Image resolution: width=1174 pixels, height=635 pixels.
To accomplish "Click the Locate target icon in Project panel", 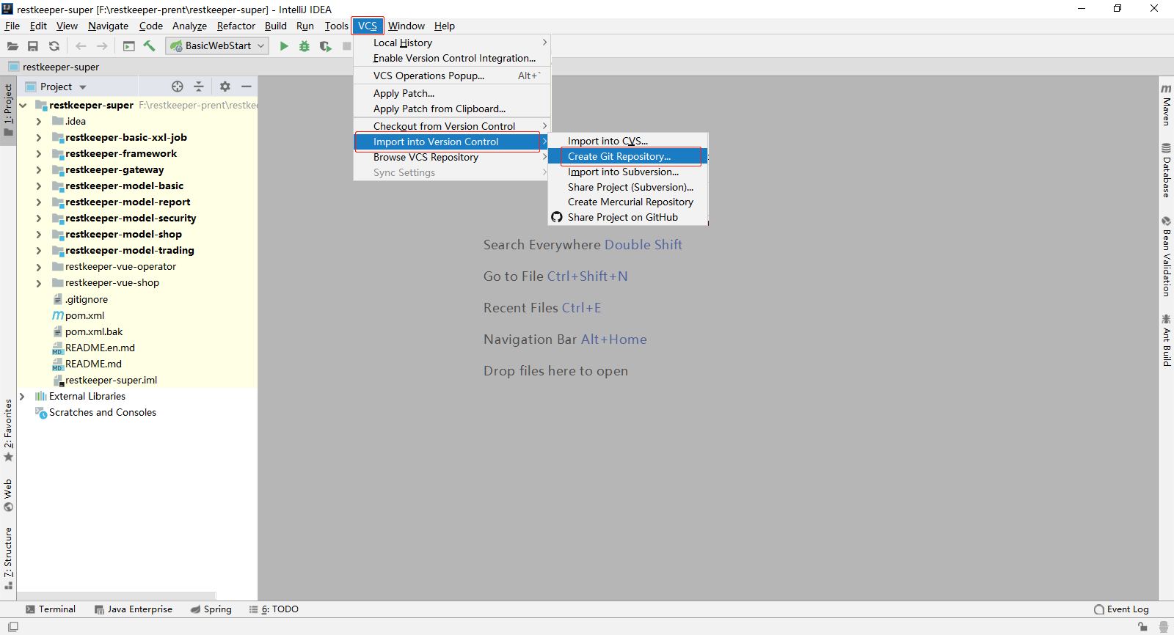I will point(177,87).
